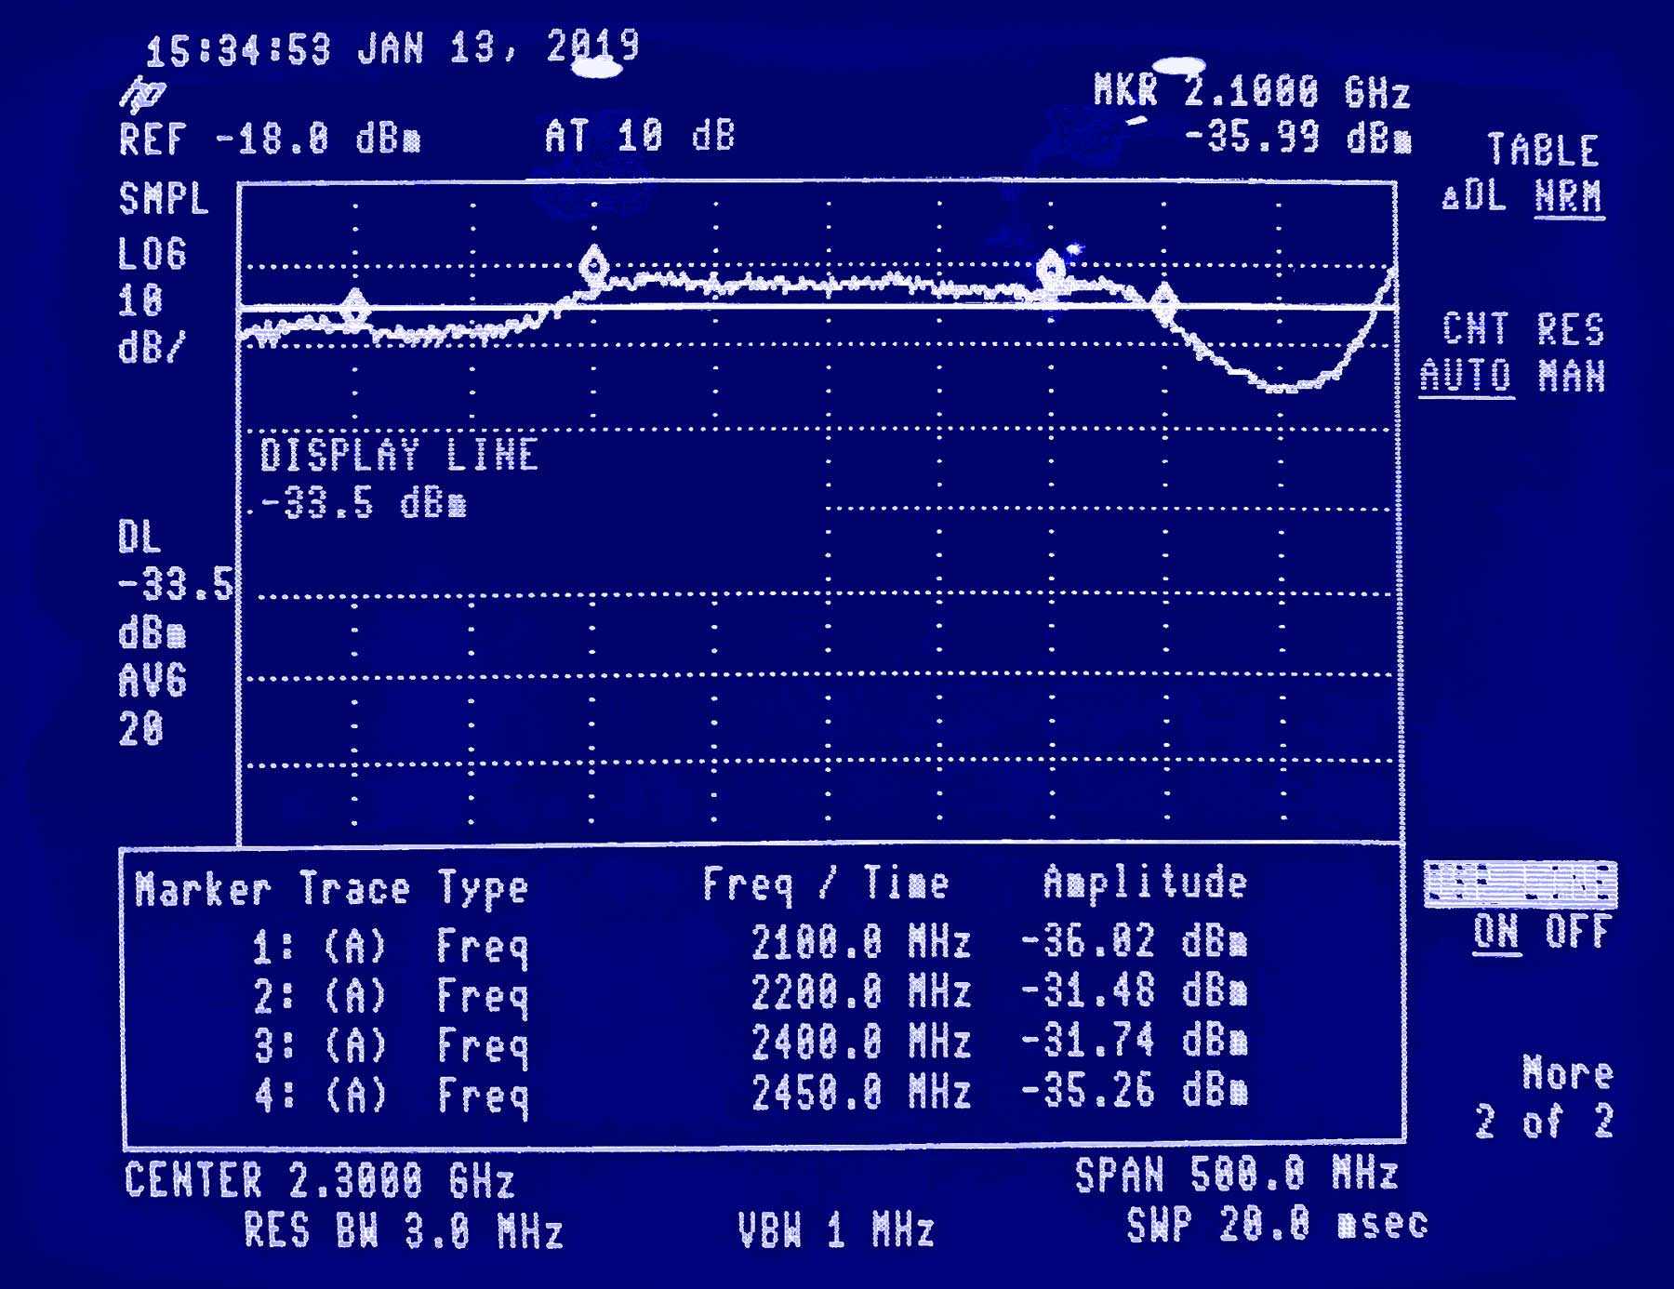
Task: Select the marker diamond at 2400 MHz on trace
Action: [x=1051, y=268]
